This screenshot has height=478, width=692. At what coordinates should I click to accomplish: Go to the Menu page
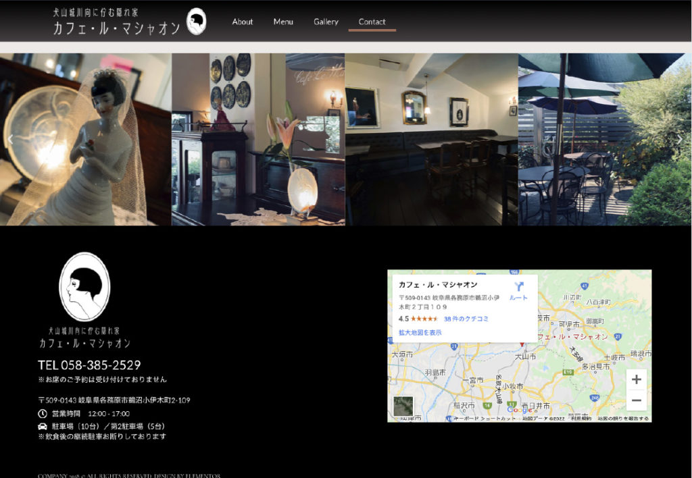[283, 22]
